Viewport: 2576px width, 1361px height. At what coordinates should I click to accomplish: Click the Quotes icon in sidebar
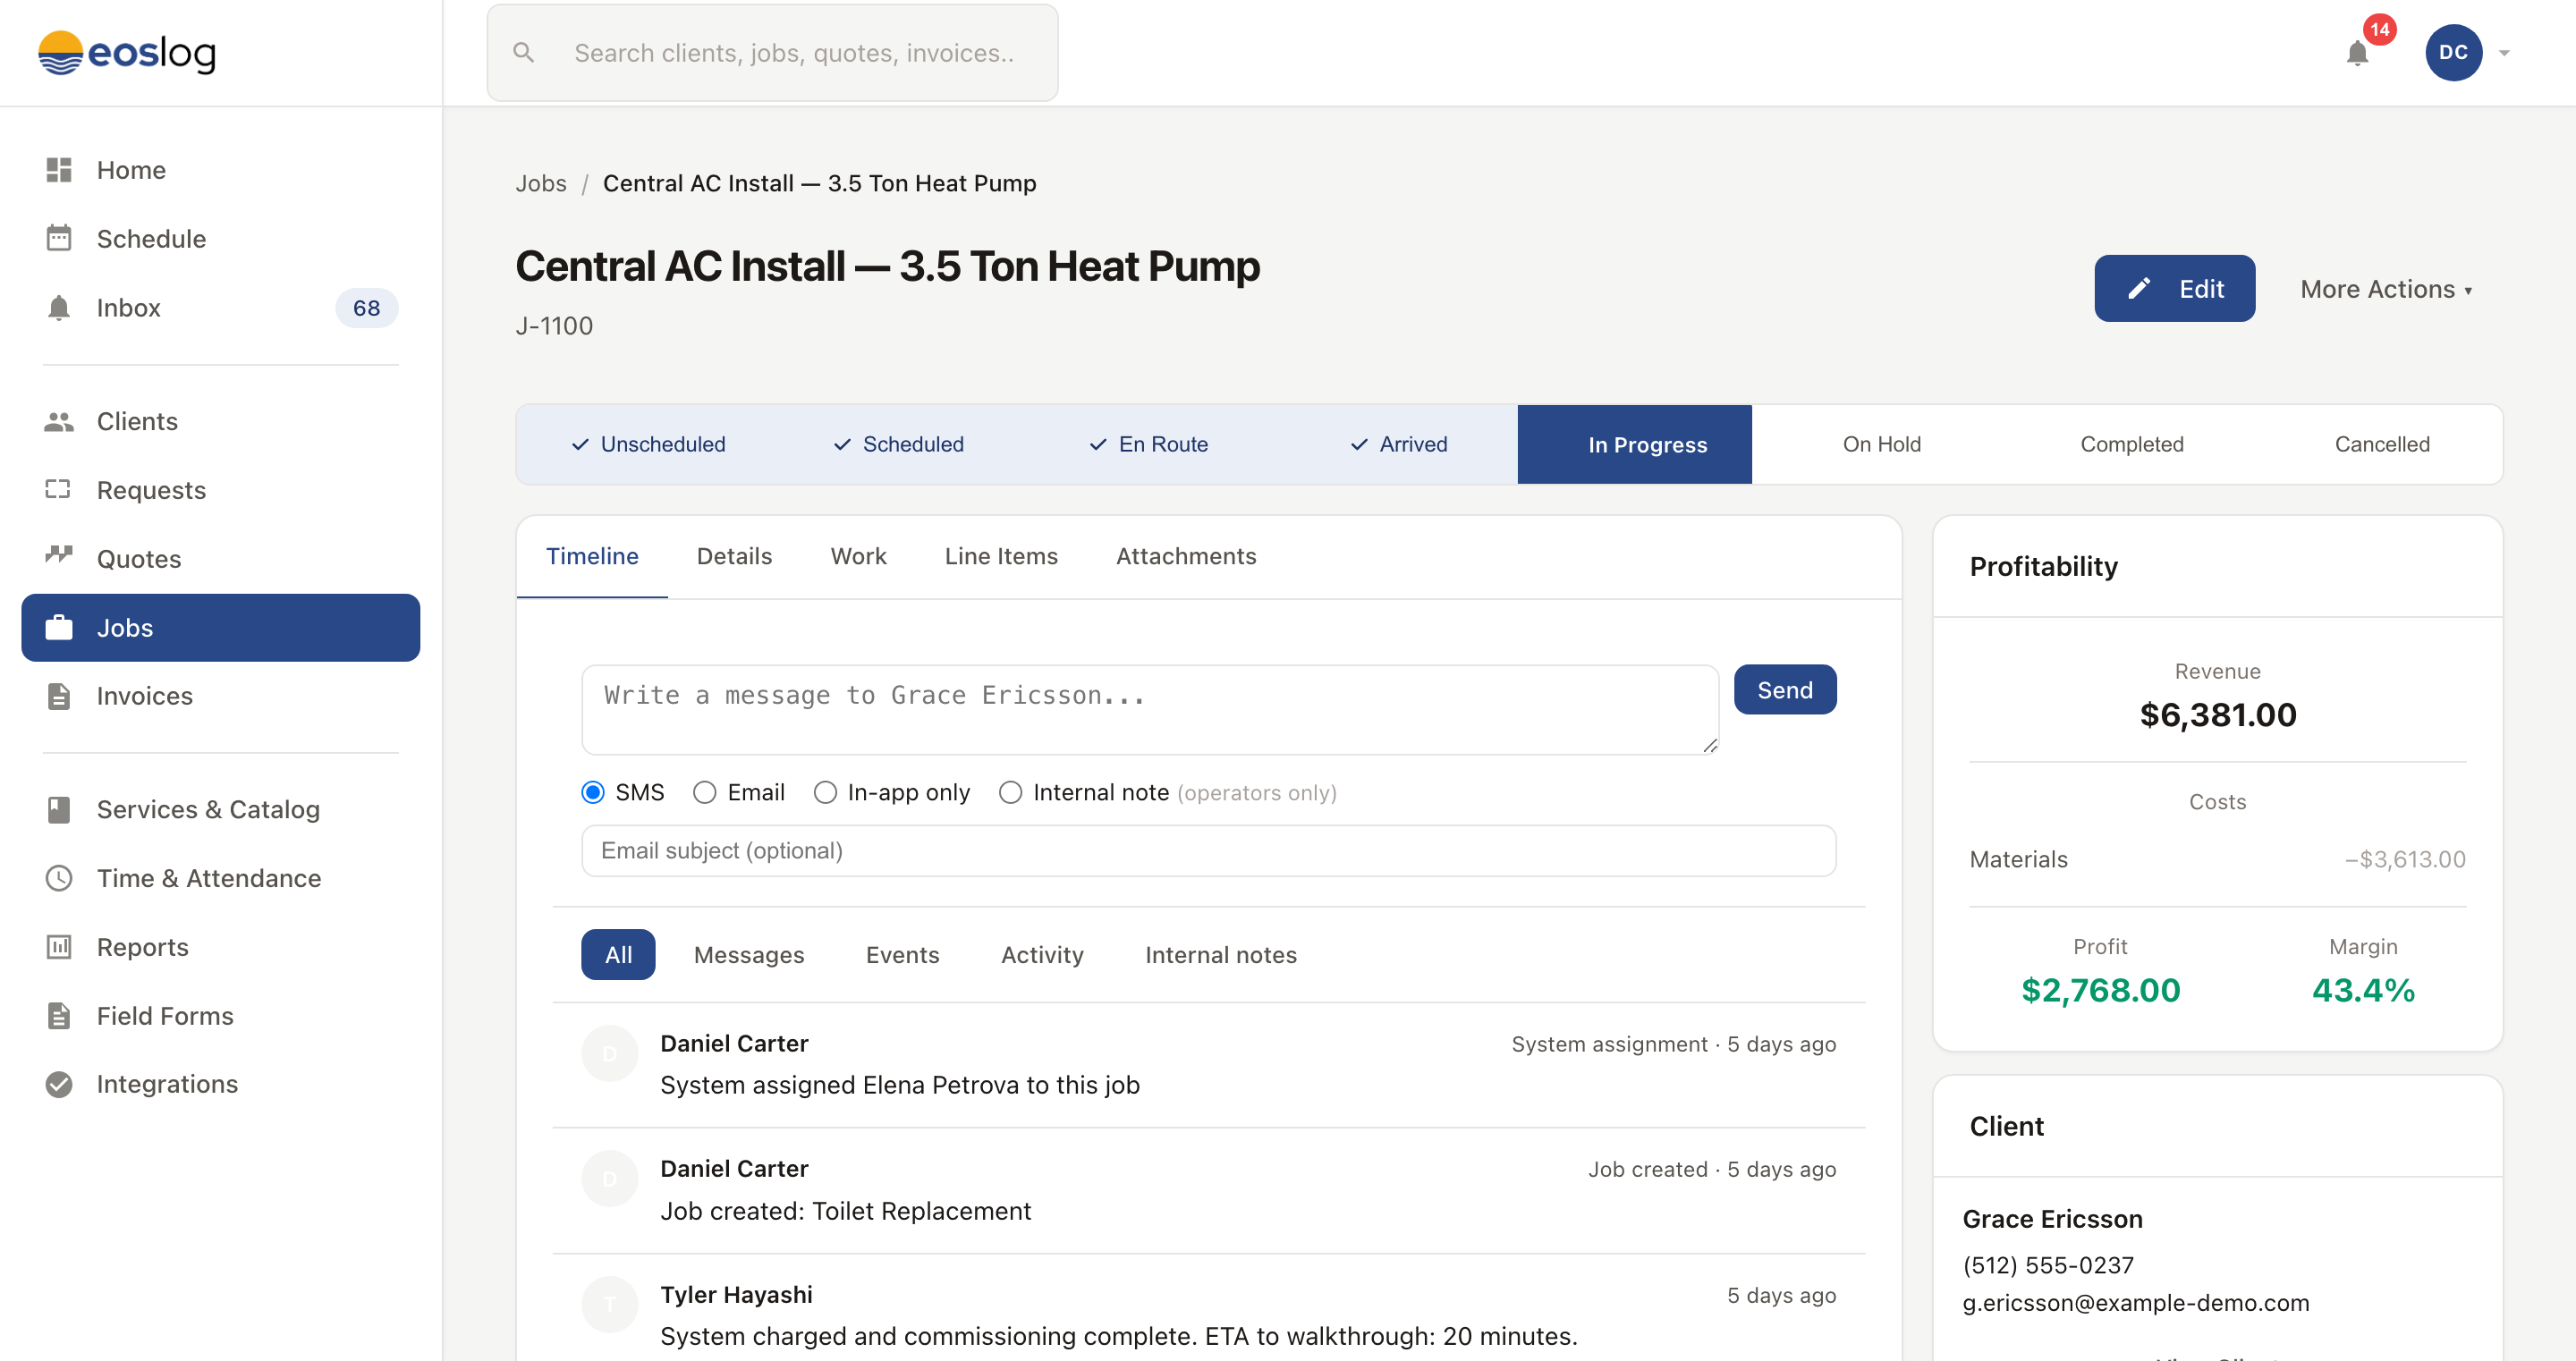pyautogui.click(x=59, y=554)
